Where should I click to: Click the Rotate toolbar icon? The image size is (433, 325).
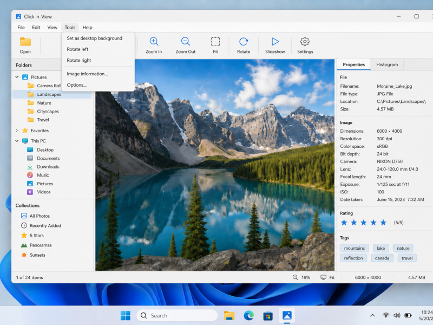point(244,42)
